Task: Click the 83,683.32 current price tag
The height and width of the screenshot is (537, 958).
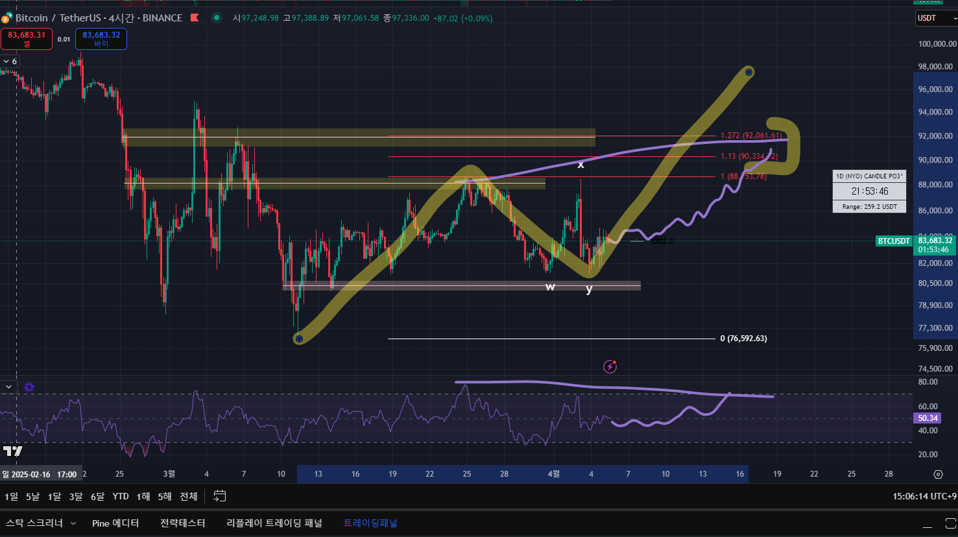Action: tap(935, 245)
